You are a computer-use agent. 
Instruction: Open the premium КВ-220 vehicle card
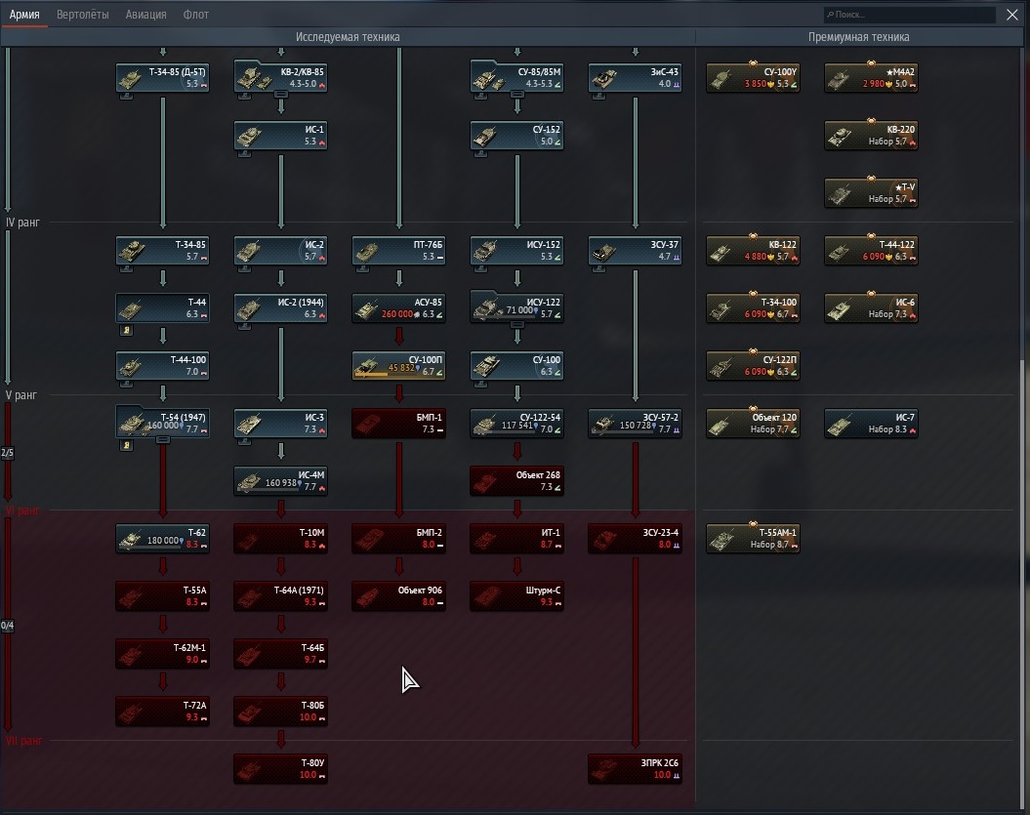[x=871, y=136]
